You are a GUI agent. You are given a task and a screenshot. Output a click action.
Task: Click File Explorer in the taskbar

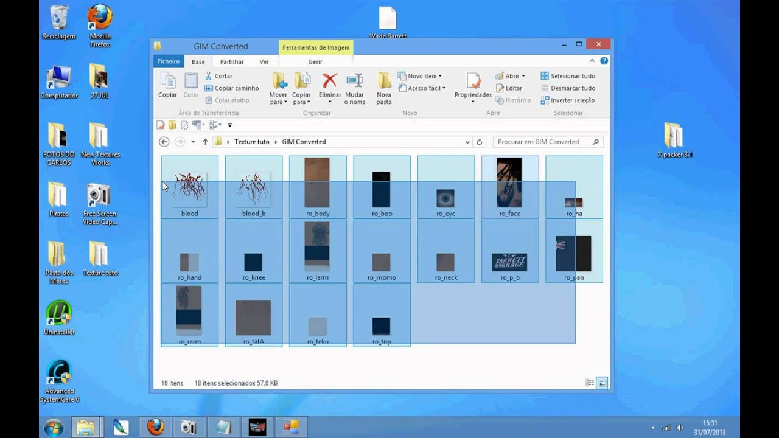87,427
